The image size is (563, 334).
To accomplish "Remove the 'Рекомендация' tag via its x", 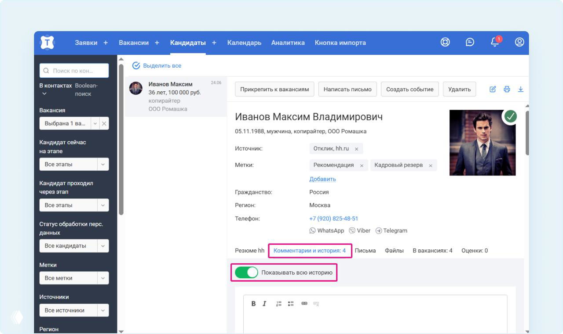I will 362,165.
